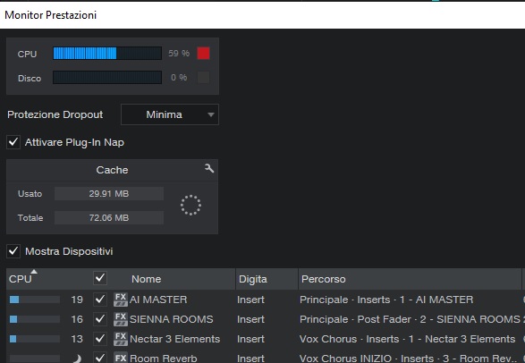525x363 pixels.
Task: Click the CPU usage meter bar
Action: tap(107, 53)
